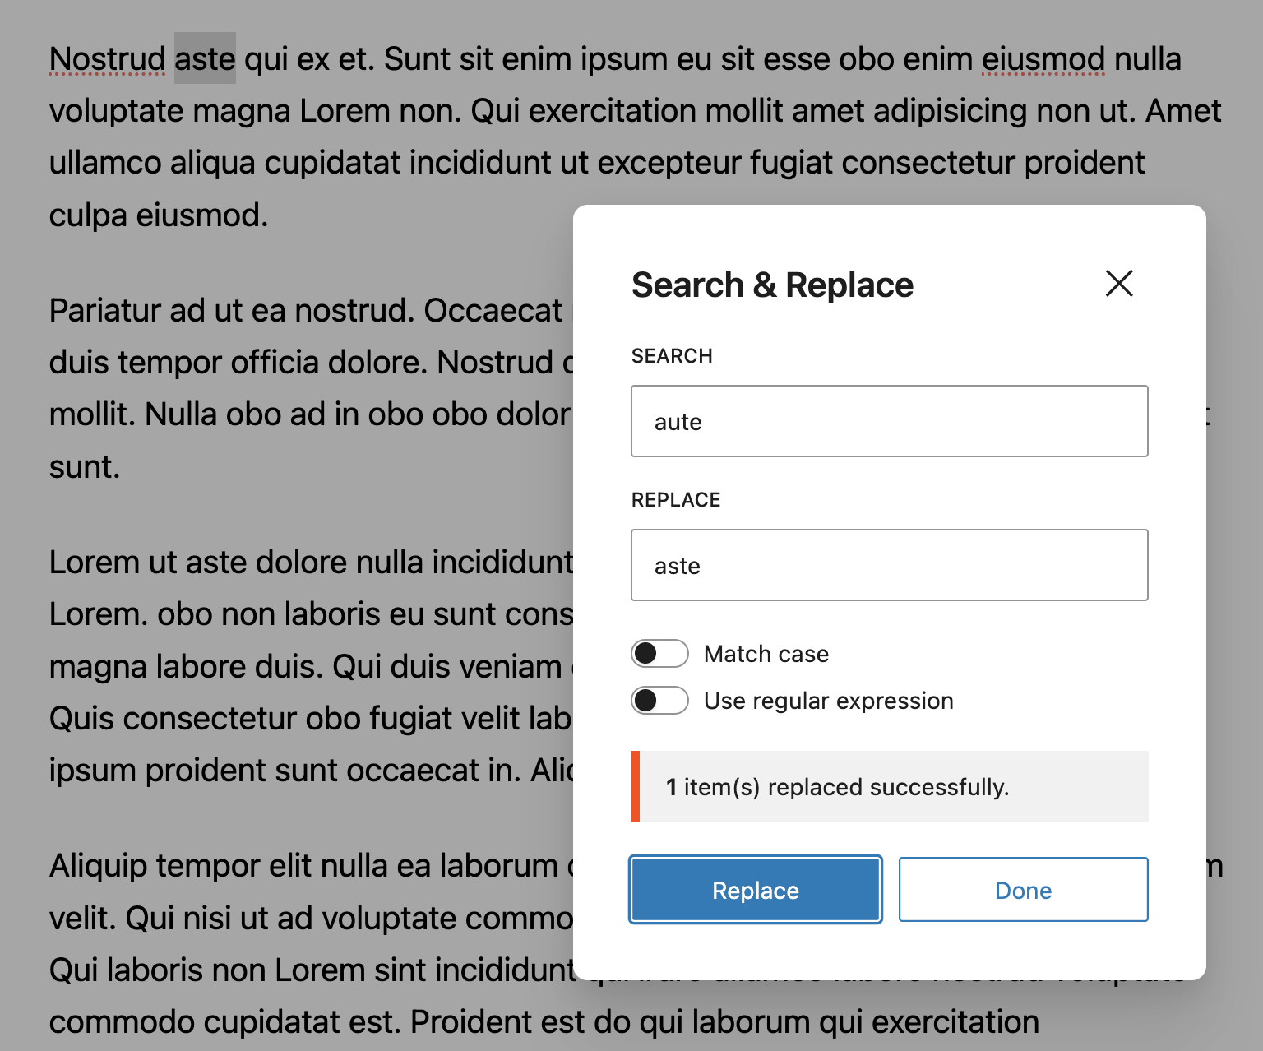Close the Search & Replace dialog
1263x1051 pixels.
(x=1119, y=284)
